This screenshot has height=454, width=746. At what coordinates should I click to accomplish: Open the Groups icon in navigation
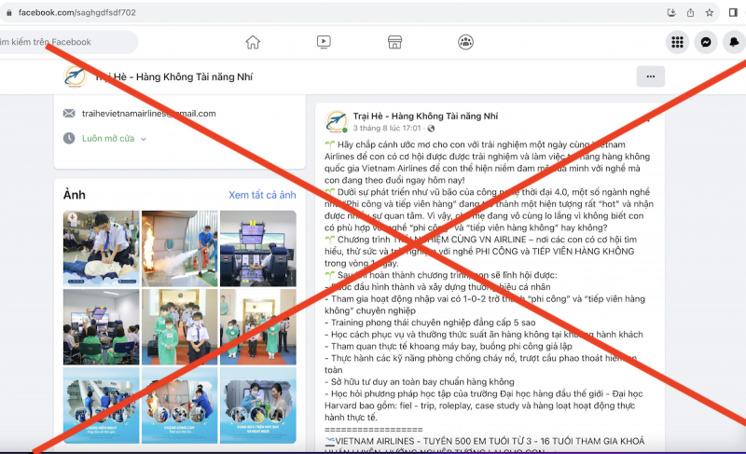[x=465, y=42]
